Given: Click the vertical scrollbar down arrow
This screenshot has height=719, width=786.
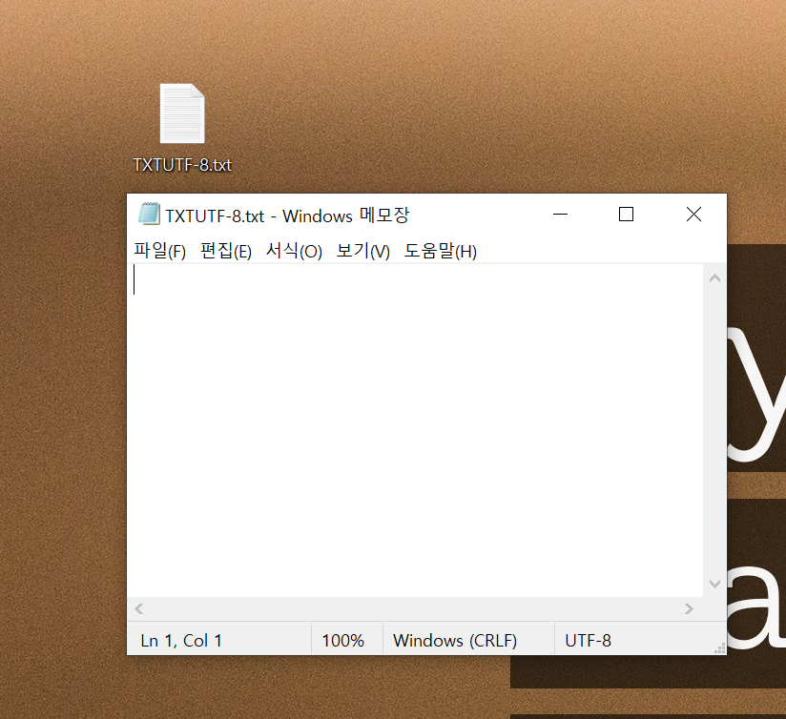Looking at the screenshot, I should [714, 584].
